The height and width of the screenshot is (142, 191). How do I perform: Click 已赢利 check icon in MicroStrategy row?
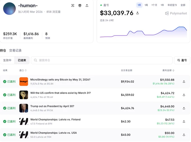[4, 82]
